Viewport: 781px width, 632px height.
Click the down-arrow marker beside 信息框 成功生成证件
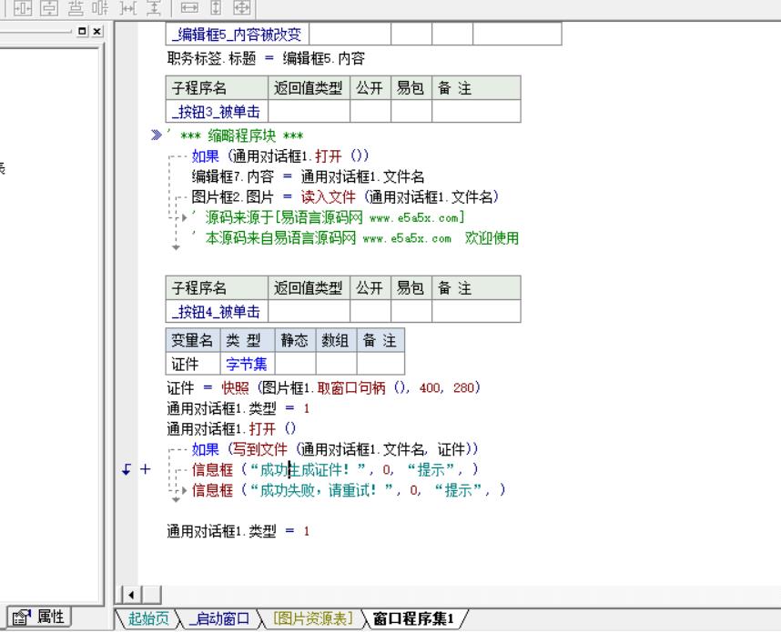pos(127,469)
